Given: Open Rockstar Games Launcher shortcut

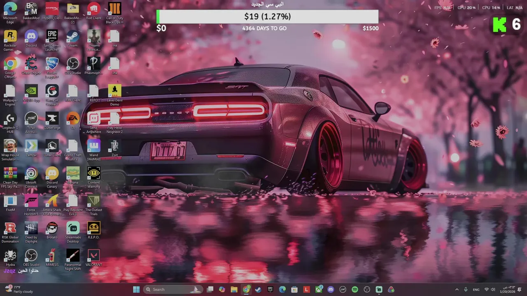Looking at the screenshot, I should click(x=10, y=40).
